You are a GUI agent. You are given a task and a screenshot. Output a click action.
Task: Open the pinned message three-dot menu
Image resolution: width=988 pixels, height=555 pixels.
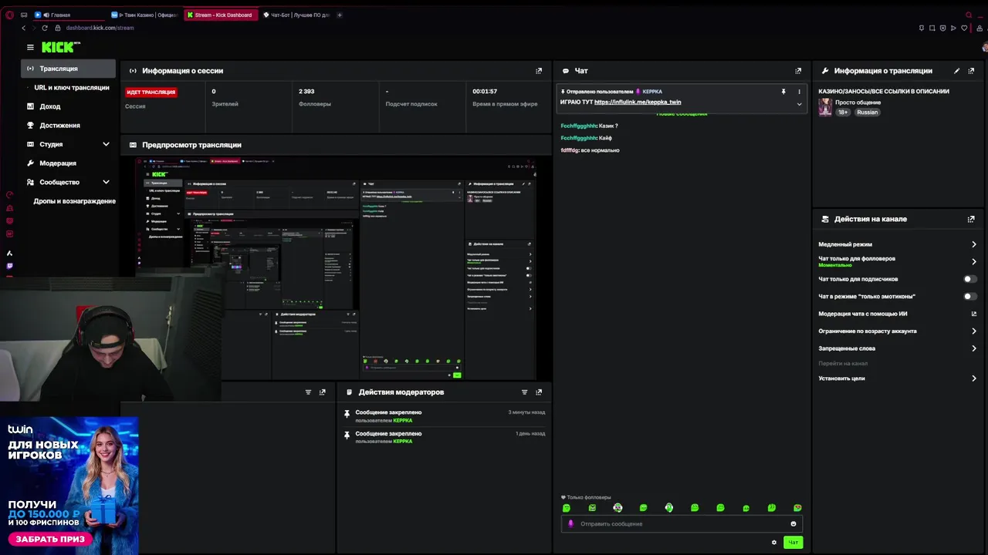coord(799,92)
